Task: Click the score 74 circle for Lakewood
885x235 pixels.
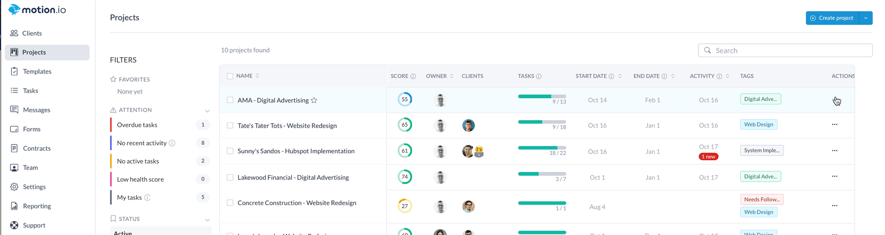Action: point(405,177)
